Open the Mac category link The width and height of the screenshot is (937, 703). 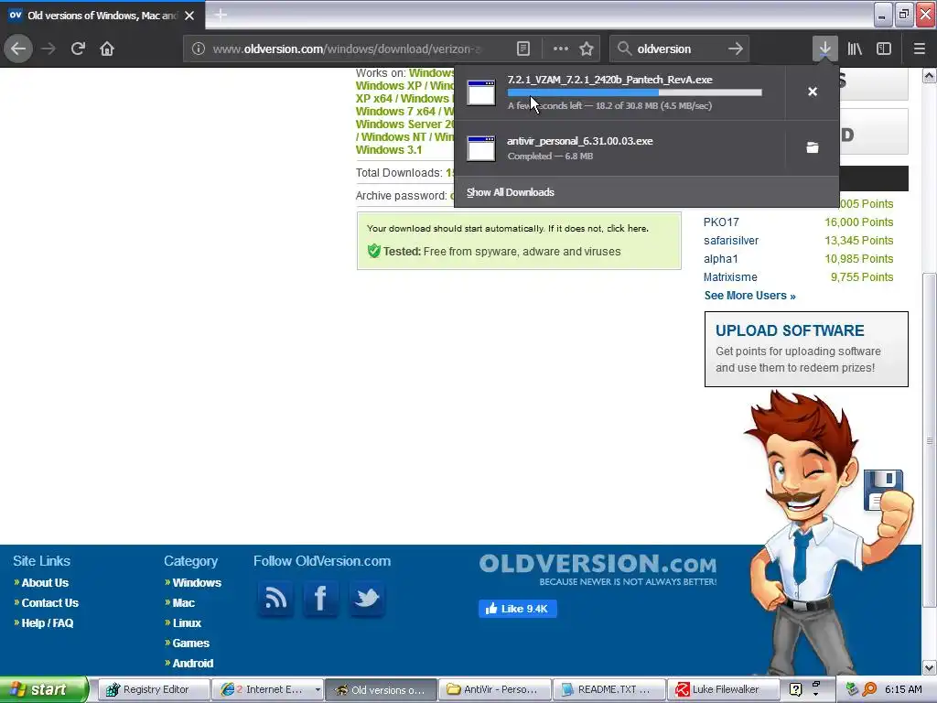coord(183,602)
